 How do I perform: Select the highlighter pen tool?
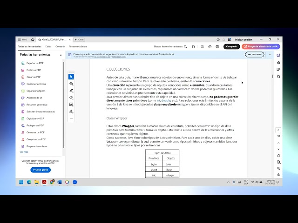[71, 91]
